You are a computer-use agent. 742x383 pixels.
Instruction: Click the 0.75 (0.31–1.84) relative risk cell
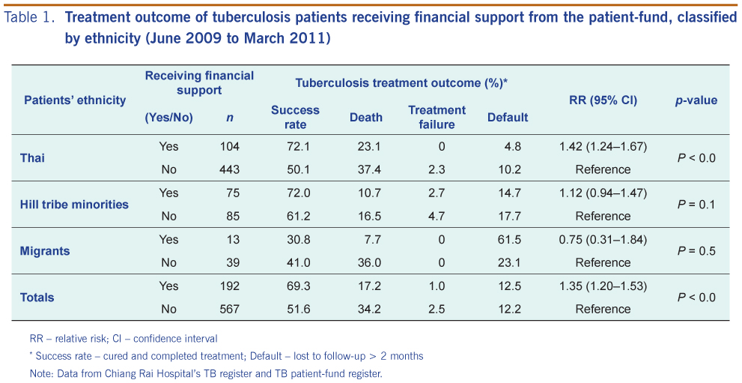tap(603, 240)
